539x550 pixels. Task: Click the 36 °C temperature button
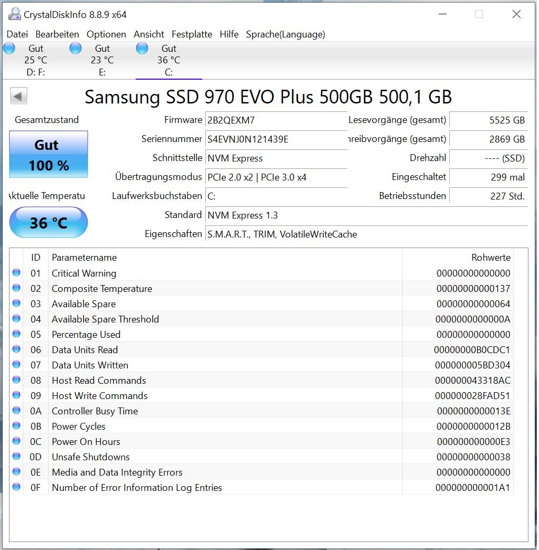coord(49,222)
